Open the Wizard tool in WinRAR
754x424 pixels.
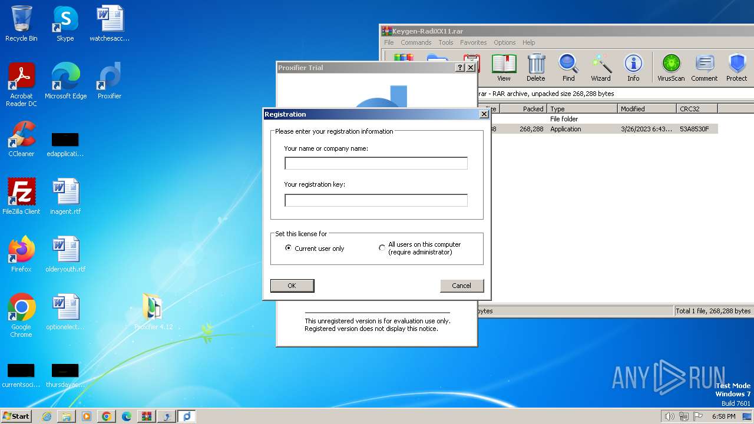[601, 68]
